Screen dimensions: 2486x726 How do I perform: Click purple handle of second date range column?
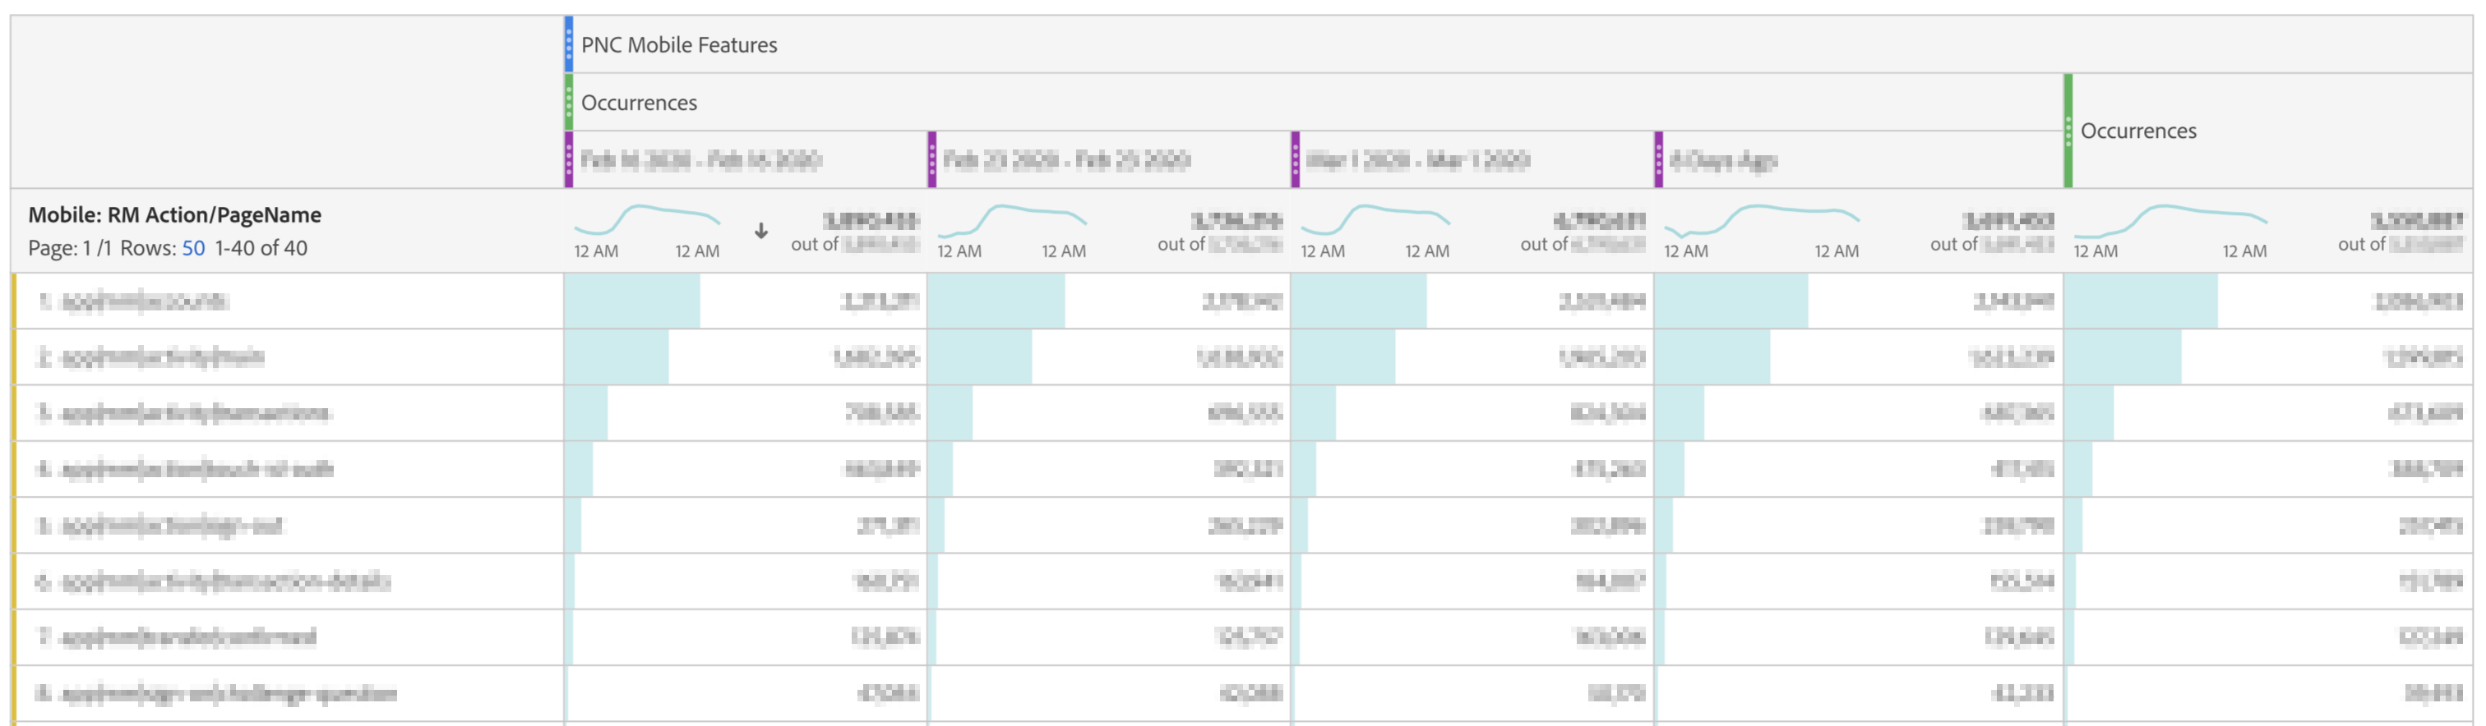click(931, 160)
